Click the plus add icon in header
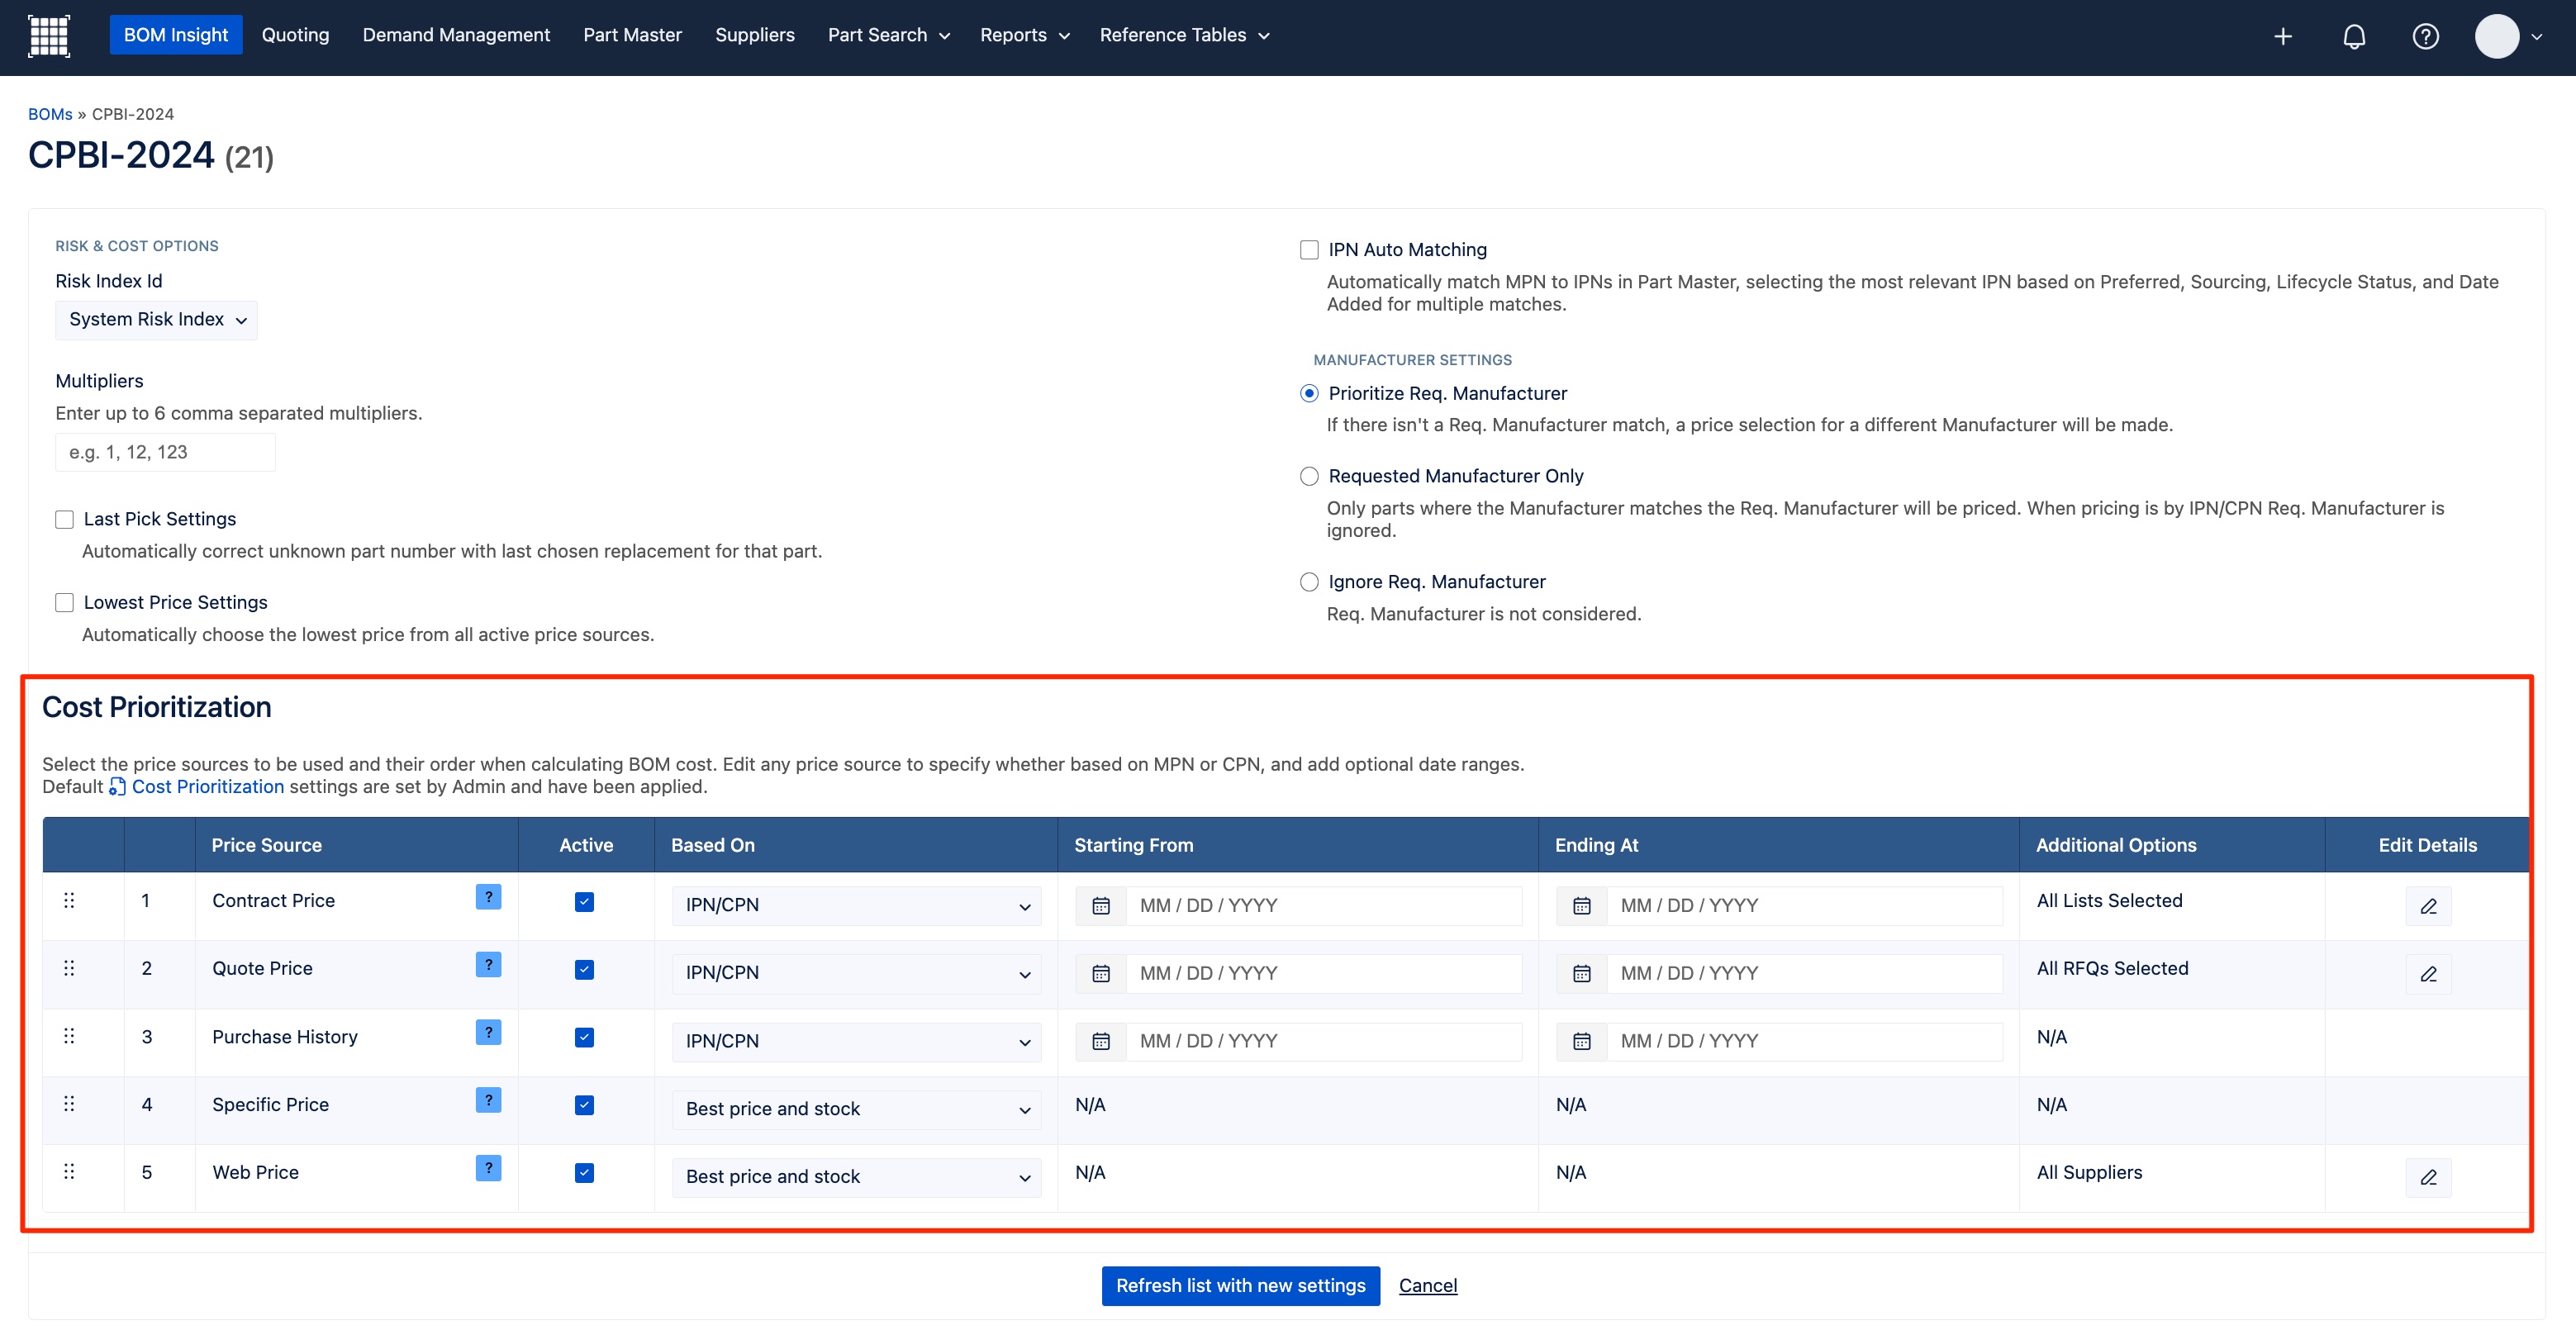The height and width of the screenshot is (1330, 2576). point(2283,37)
